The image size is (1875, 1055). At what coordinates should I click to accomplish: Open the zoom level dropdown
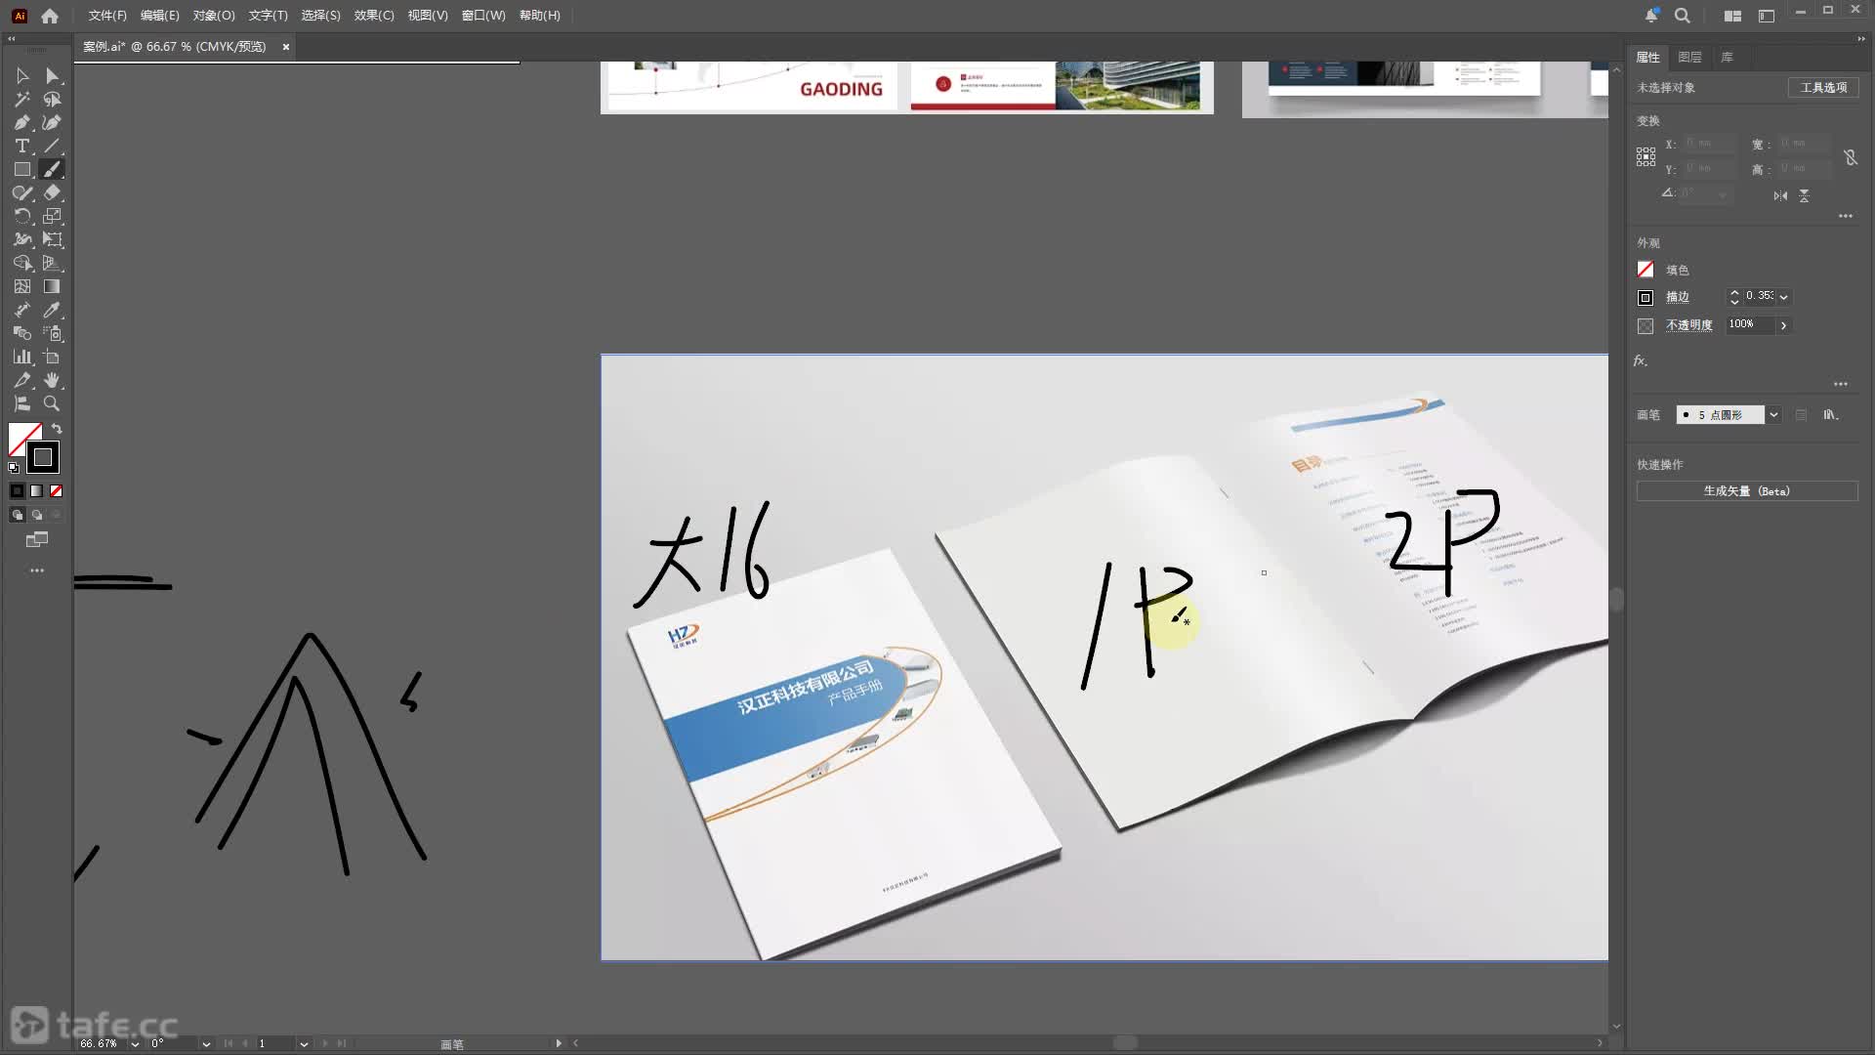tap(135, 1044)
